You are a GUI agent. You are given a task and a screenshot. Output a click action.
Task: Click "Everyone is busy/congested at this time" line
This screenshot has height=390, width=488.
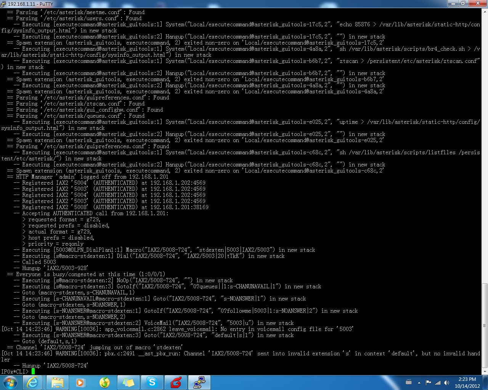pos(86,274)
